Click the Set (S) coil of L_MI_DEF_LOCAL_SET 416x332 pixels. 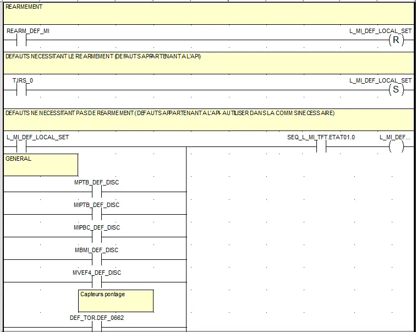click(395, 90)
